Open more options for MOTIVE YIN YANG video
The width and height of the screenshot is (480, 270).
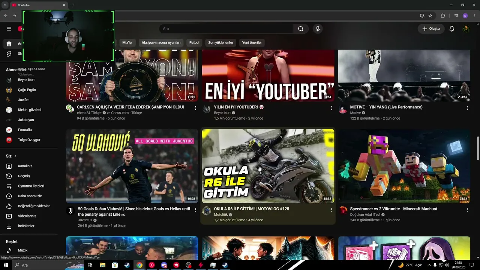468,108
